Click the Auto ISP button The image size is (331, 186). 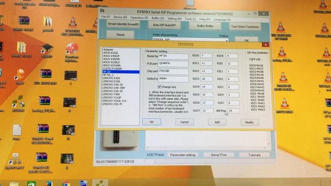coord(164,25)
